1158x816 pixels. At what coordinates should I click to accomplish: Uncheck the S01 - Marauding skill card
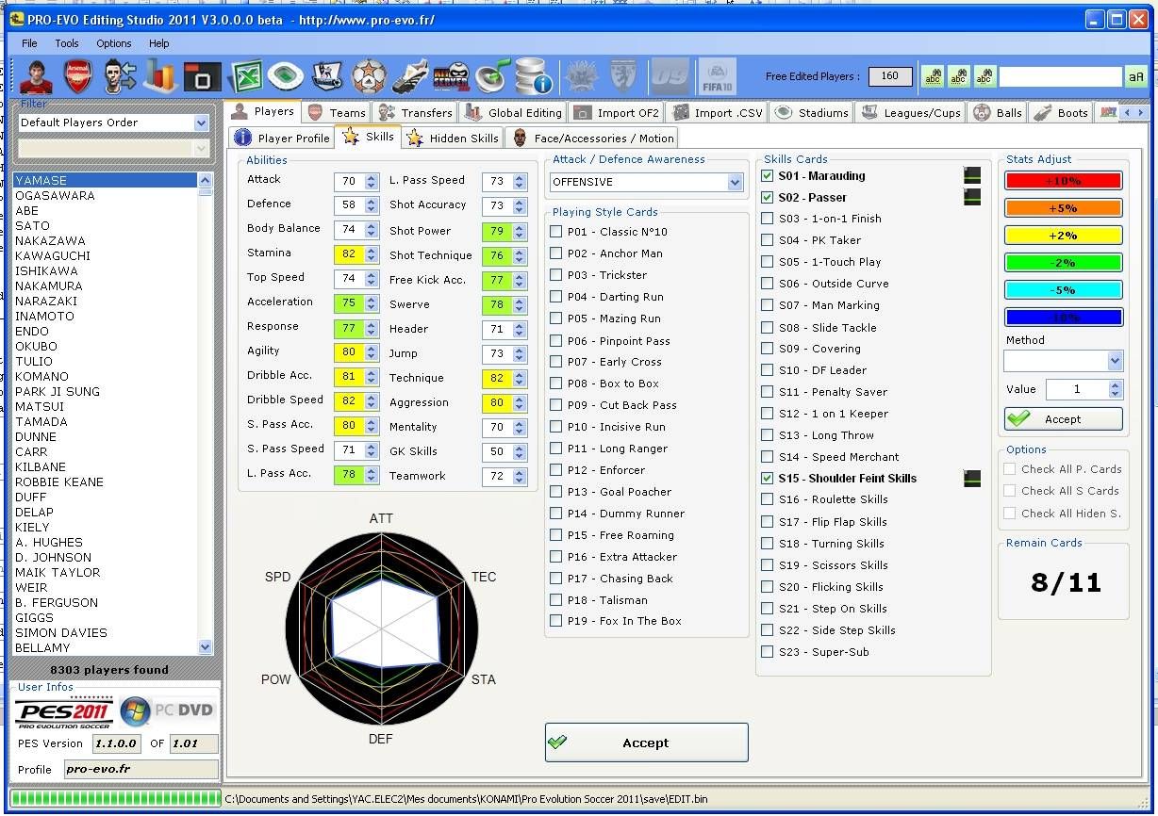pos(768,176)
